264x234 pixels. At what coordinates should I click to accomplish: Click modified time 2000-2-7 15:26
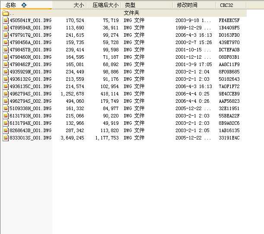194,43
